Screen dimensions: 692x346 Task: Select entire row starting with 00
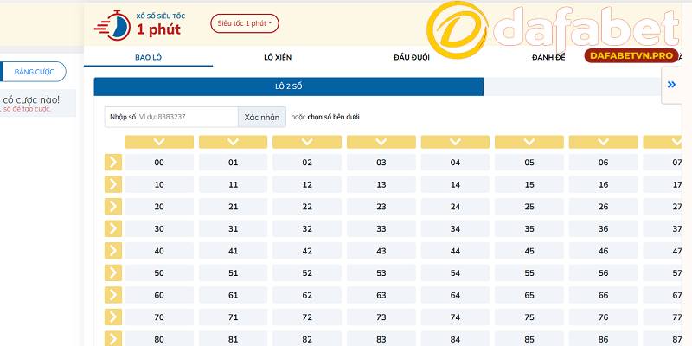(x=113, y=162)
